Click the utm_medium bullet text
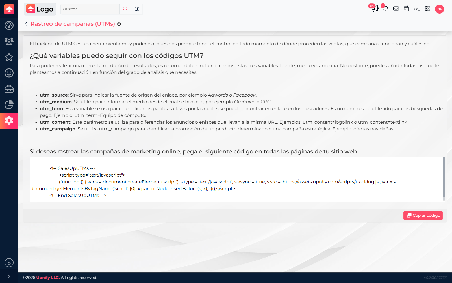 (x=155, y=102)
